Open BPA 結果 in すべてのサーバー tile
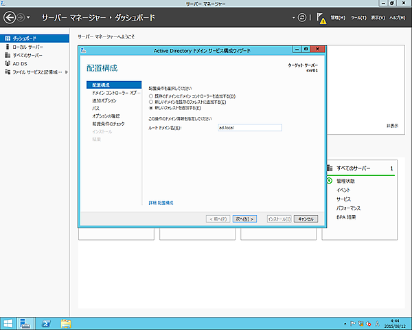This screenshot has height=330, width=412. (346, 217)
